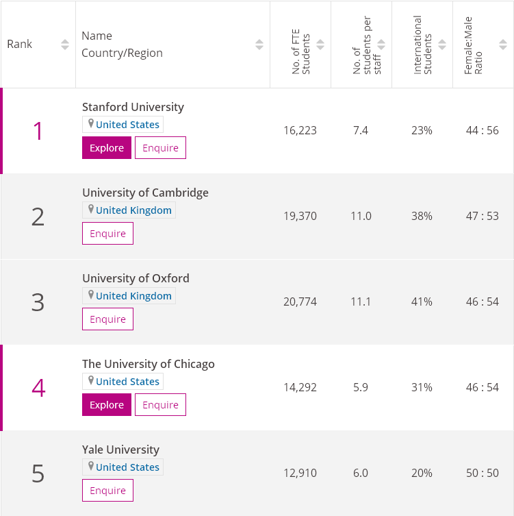Sort by International Students arrows
This screenshot has height=516, width=514.
click(442, 45)
